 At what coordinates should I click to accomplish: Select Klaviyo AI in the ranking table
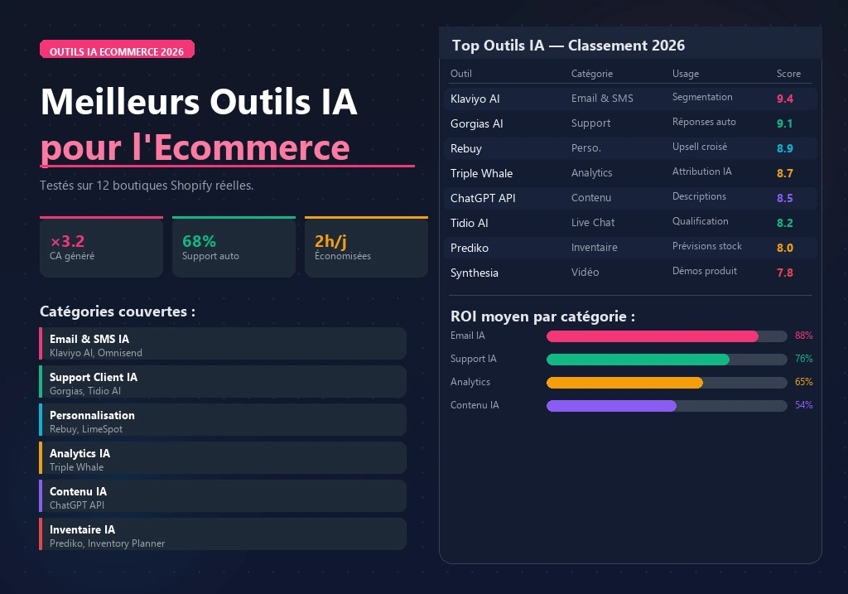475,99
